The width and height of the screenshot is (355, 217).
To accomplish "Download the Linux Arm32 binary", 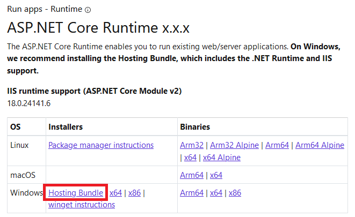I will tap(192, 145).
